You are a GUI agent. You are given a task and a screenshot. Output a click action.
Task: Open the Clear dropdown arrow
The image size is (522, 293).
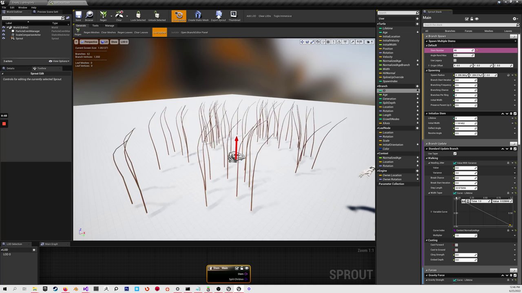[127, 16]
